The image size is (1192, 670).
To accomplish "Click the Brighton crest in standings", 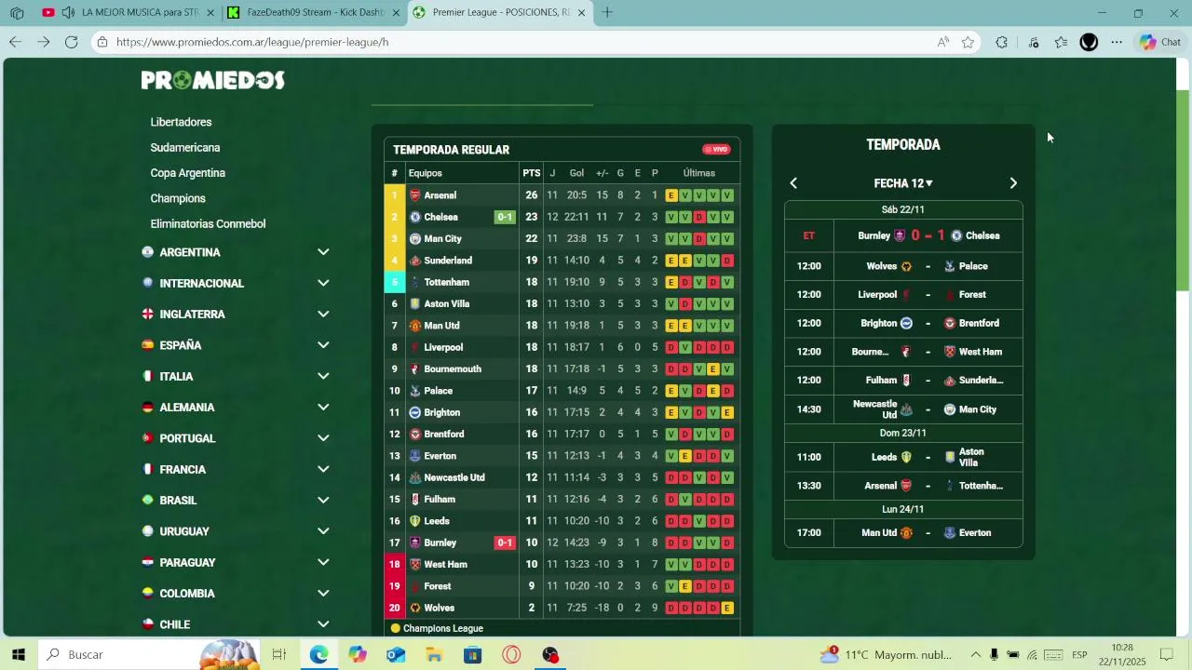I will [x=415, y=412].
